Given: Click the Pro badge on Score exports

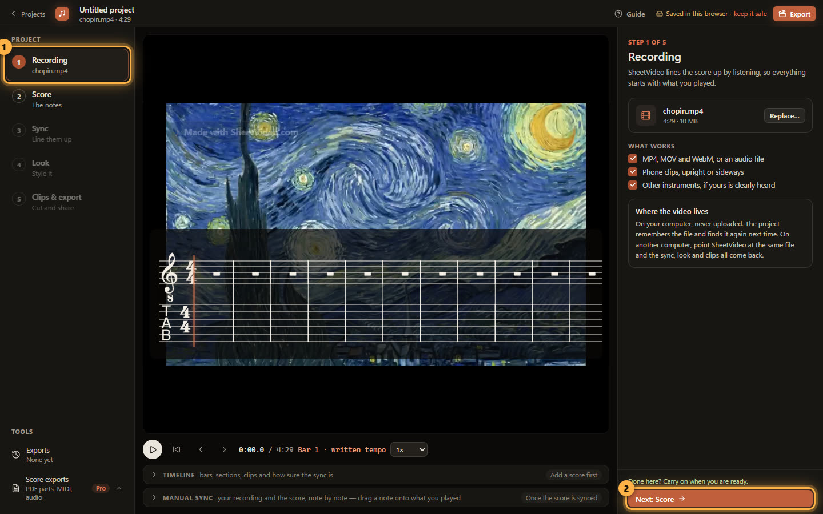Looking at the screenshot, I should pyautogui.click(x=101, y=488).
